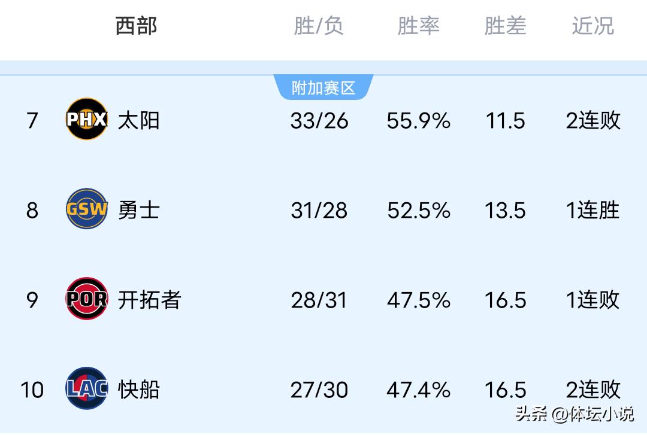Image resolution: width=647 pixels, height=435 pixels.
Task: Sort by 胜率 column header
Action: [x=418, y=26]
